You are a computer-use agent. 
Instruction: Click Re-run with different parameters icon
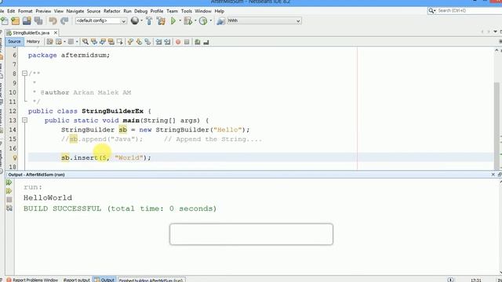[9, 191]
